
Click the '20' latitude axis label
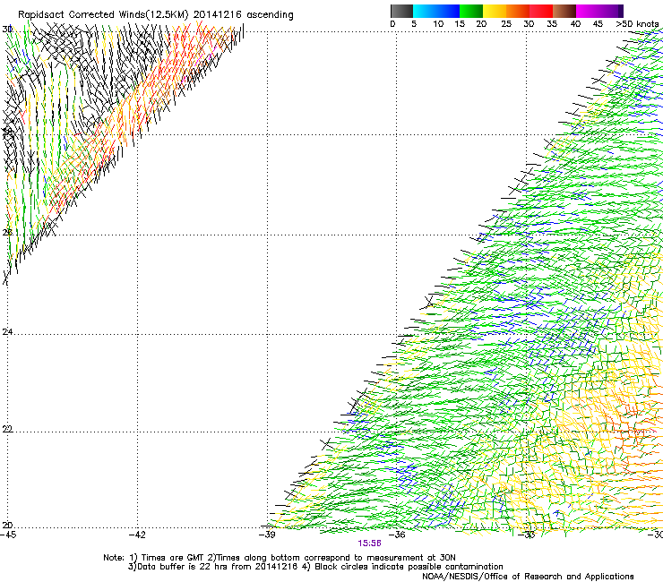point(7,526)
